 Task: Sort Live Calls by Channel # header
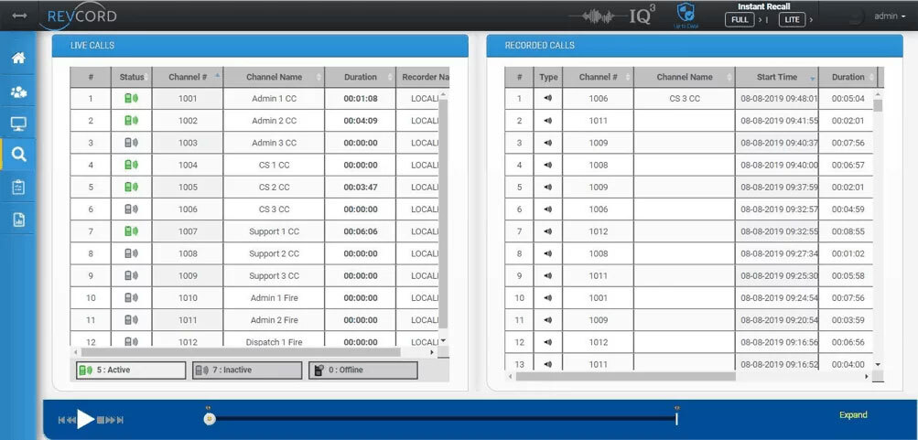click(x=187, y=78)
